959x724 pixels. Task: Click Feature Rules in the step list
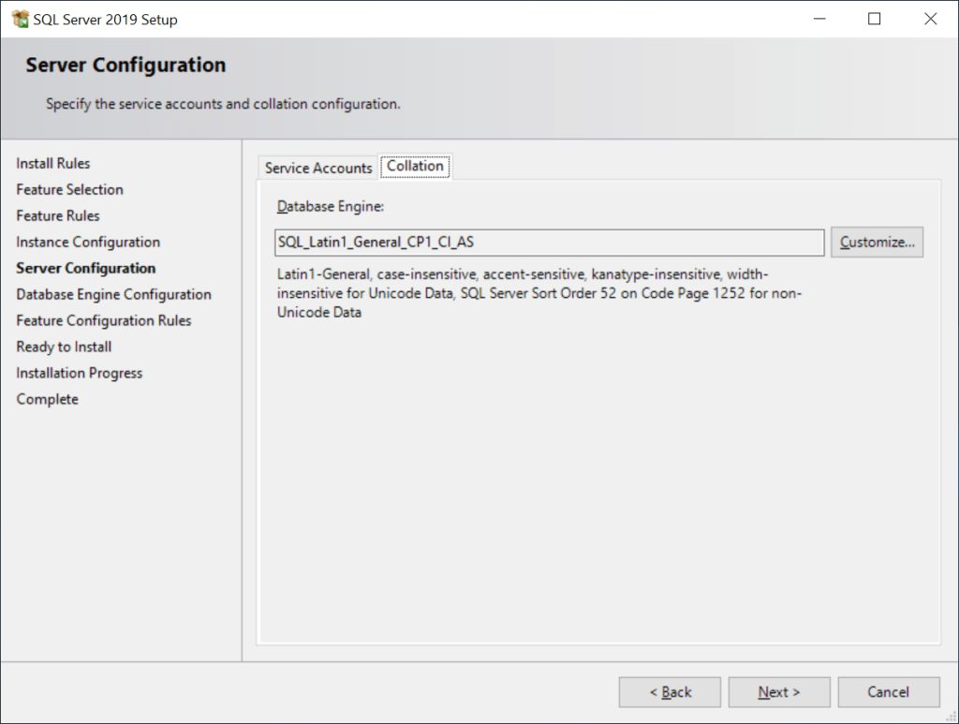(58, 215)
